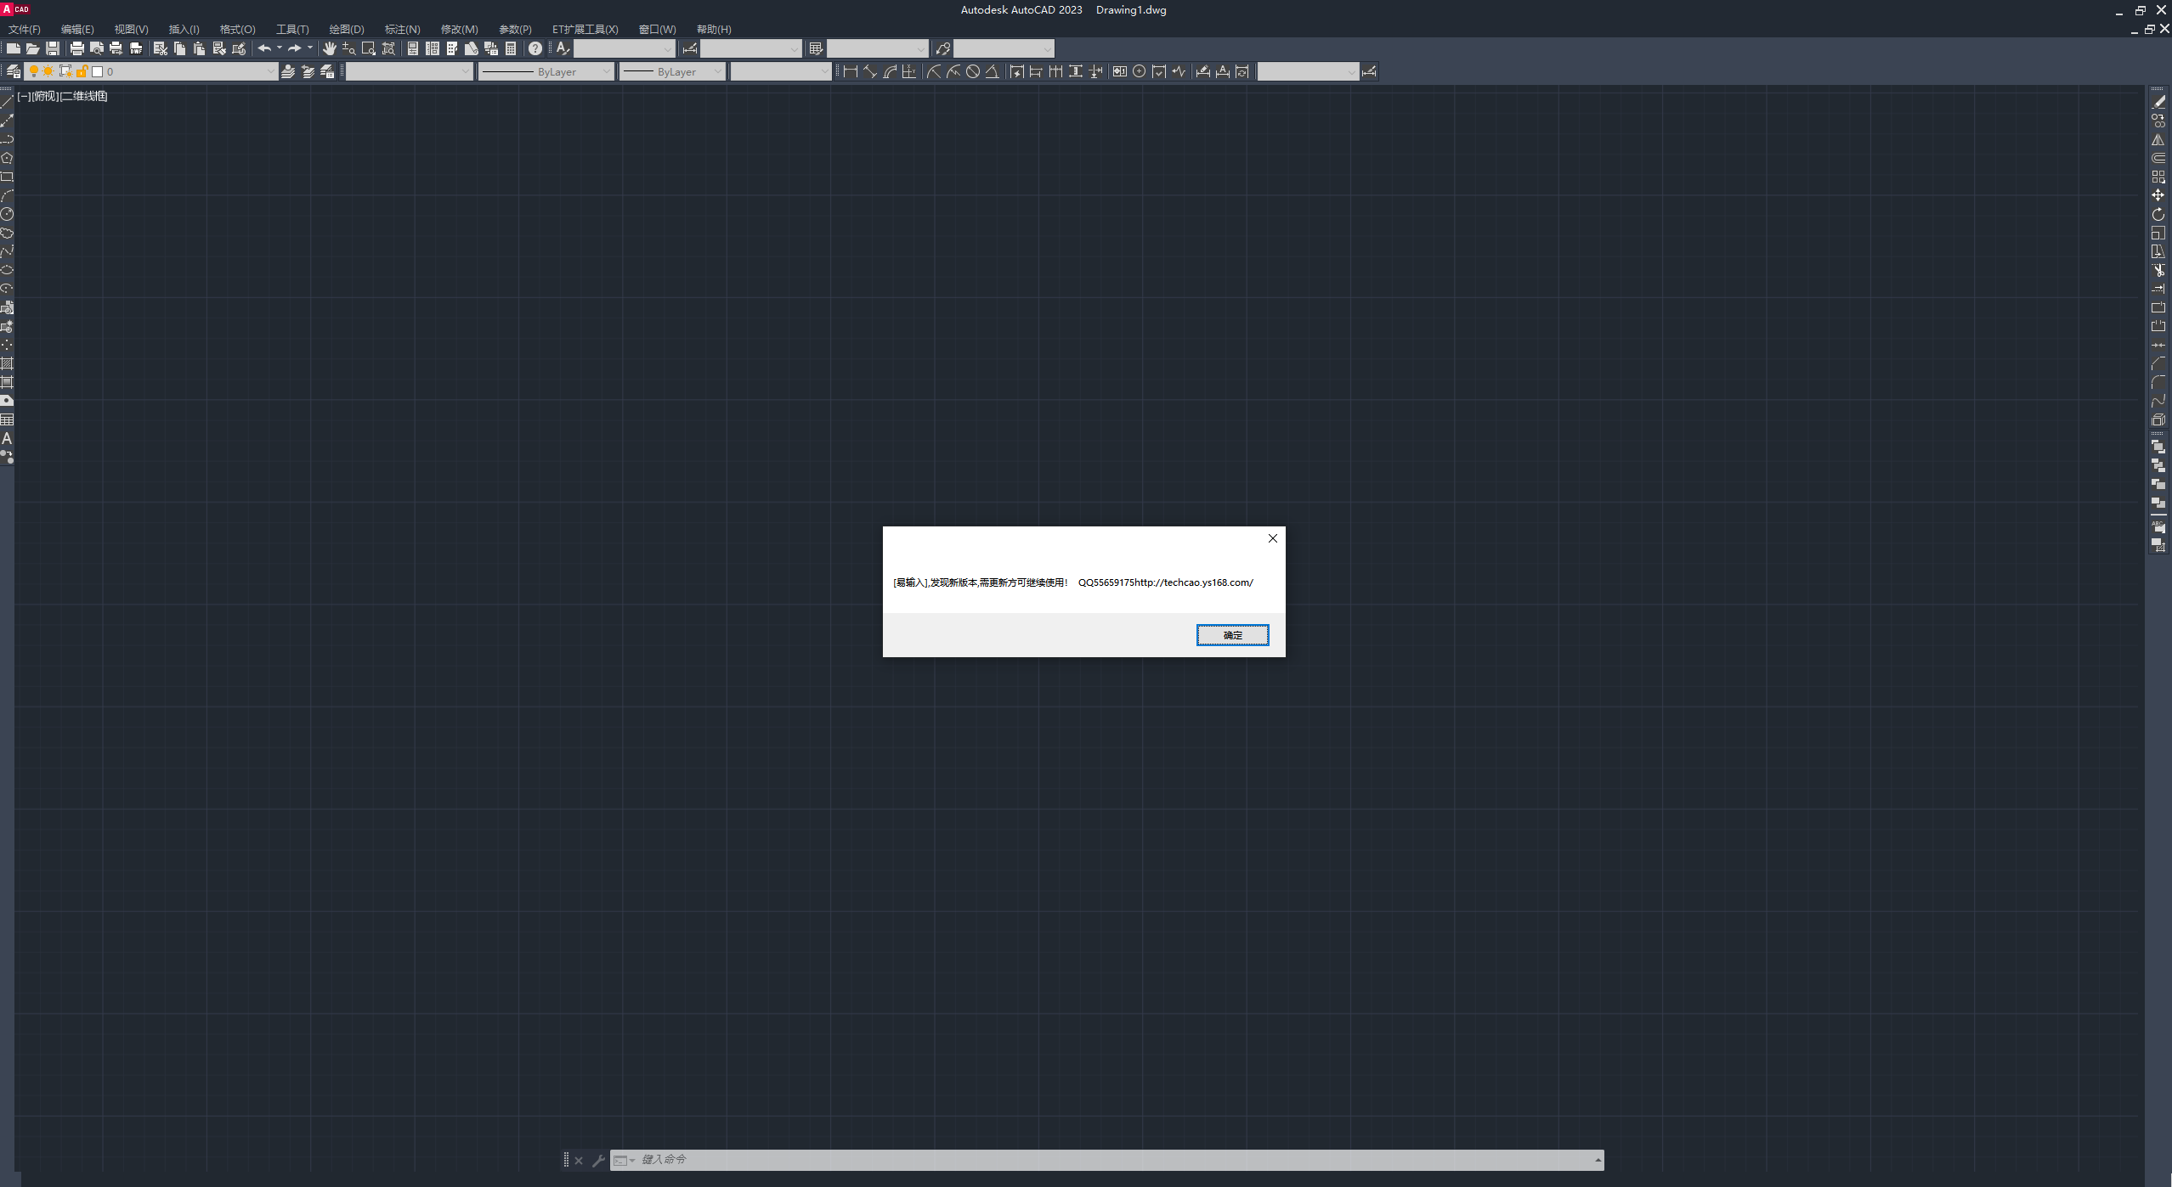
Task: Select the Line draw tool
Action: (7, 102)
